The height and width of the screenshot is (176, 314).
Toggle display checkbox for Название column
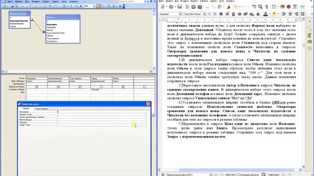(37, 87)
